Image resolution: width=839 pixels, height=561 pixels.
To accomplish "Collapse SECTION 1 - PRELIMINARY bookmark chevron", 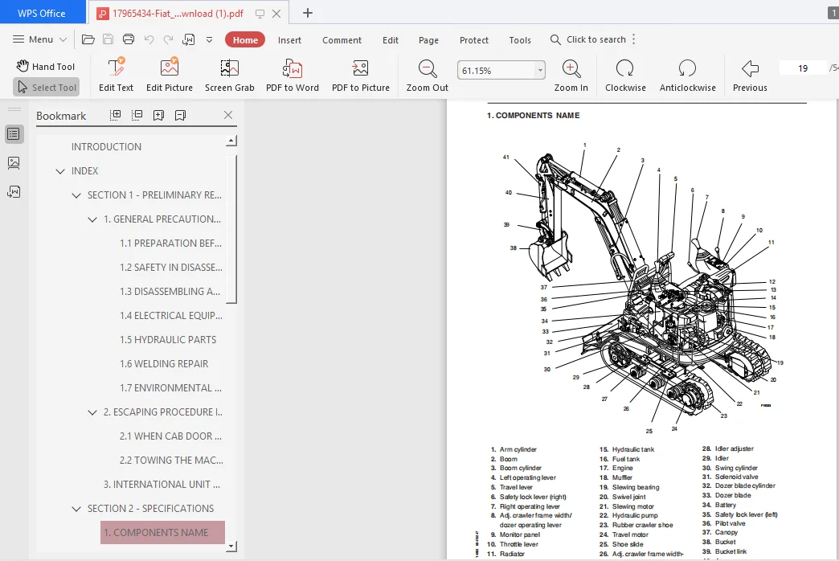I will 76,195.
